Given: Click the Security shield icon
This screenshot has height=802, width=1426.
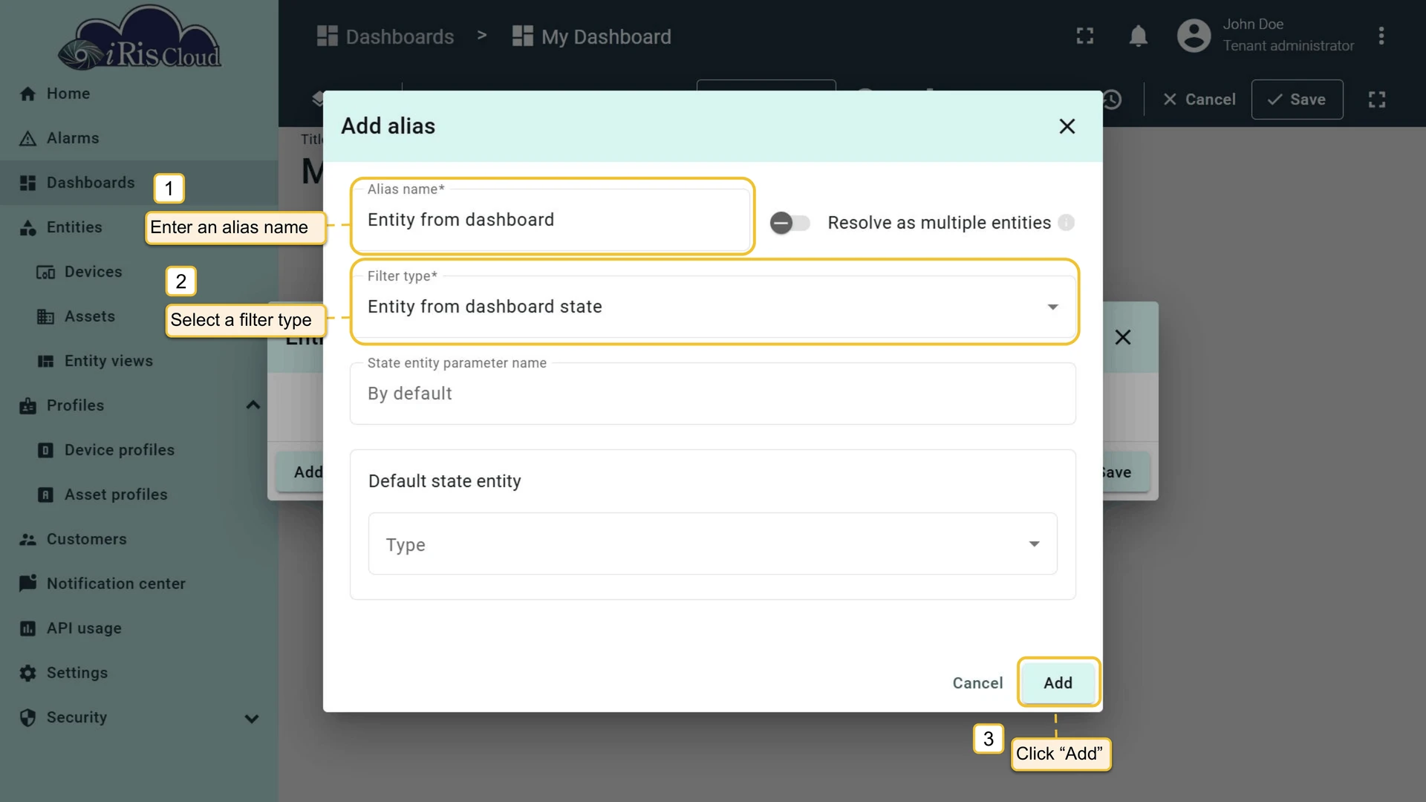Looking at the screenshot, I should point(28,717).
